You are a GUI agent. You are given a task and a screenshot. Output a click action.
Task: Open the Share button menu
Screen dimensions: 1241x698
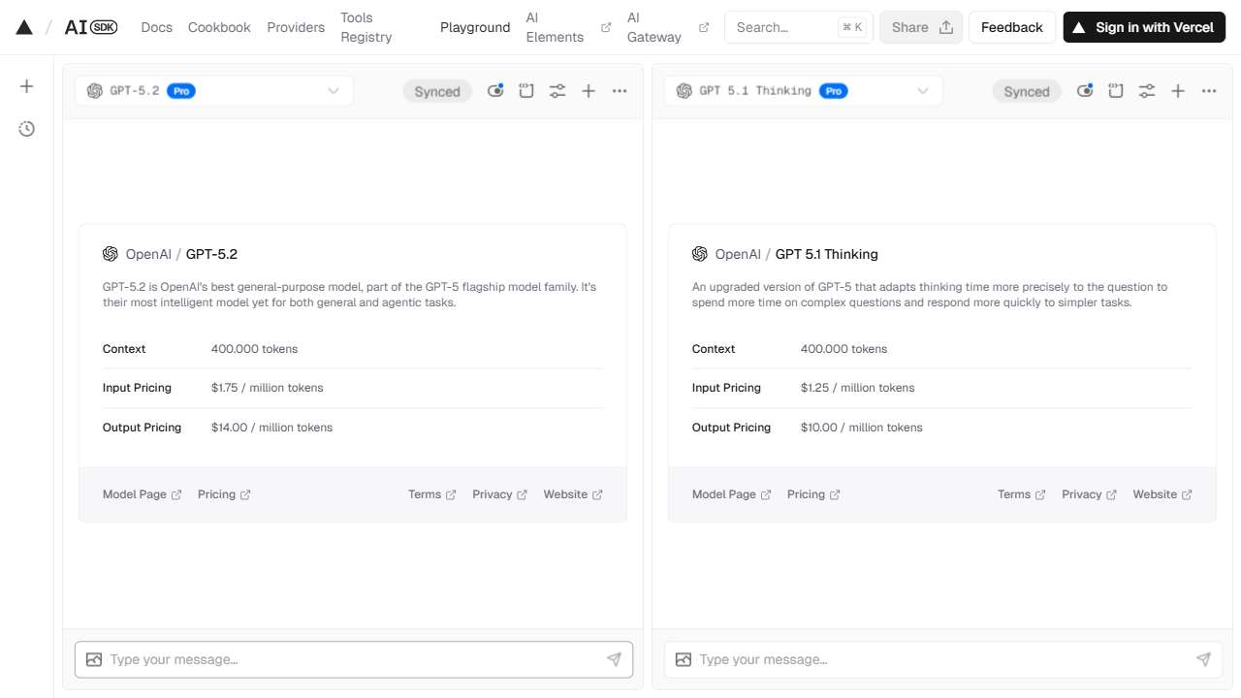coord(920,27)
